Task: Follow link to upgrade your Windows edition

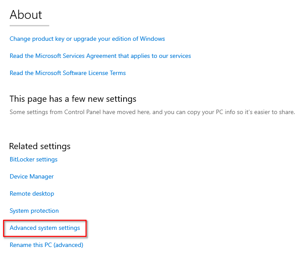Action: pos(87,39)
